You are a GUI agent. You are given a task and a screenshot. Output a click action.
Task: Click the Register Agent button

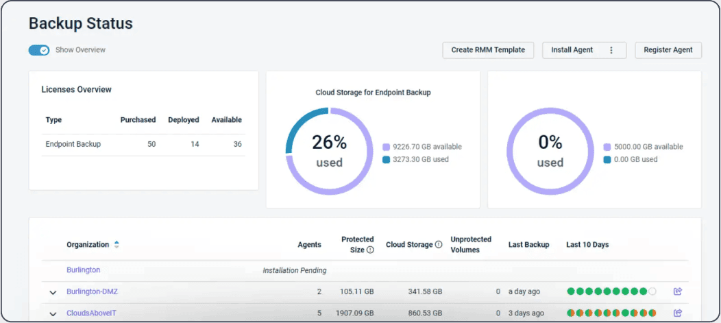click(668, 50)
